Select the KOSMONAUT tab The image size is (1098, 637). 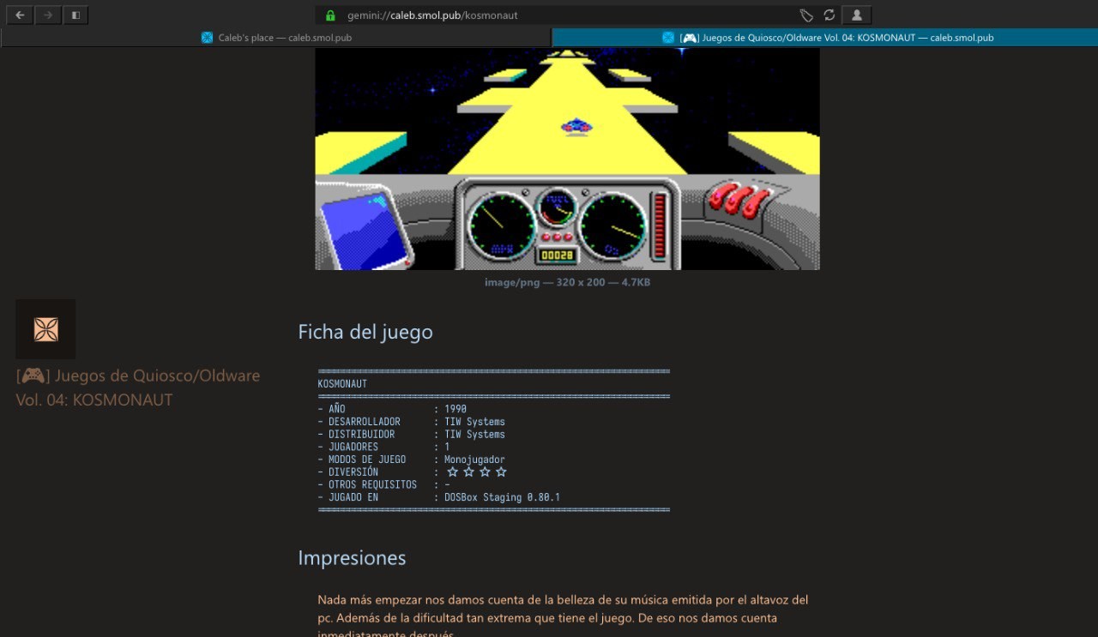click(x=824, y=37)
